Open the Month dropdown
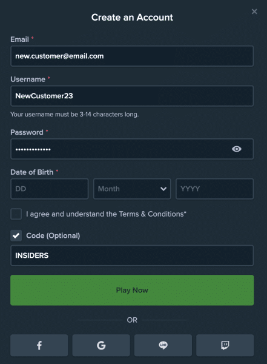Viewport: 267px width, 364px height. [132, 189]
